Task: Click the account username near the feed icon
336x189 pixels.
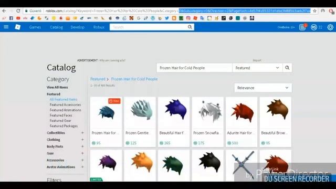Action: 286,27
